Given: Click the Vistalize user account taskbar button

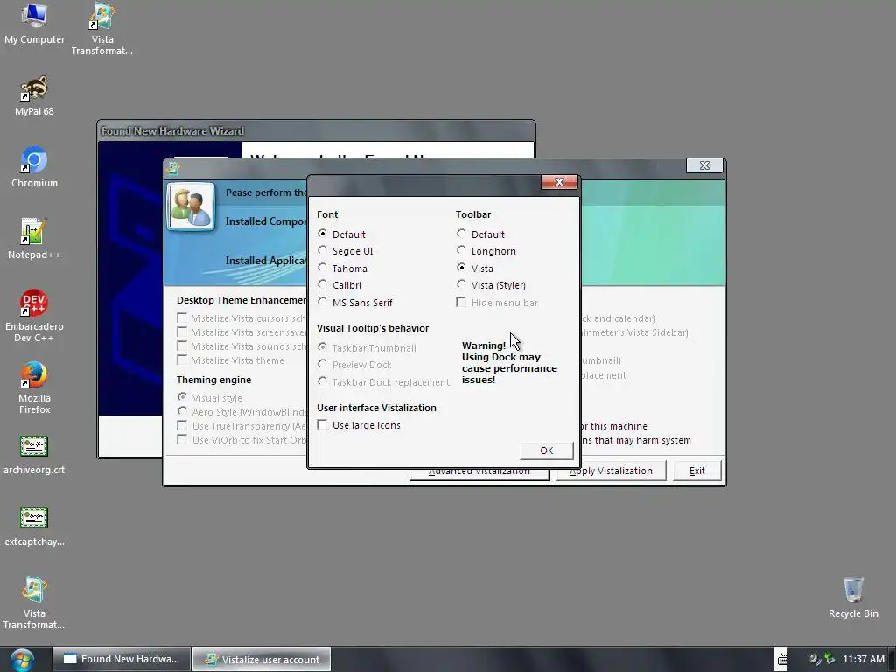Looking at the screenshot, I should click(262, 659).
